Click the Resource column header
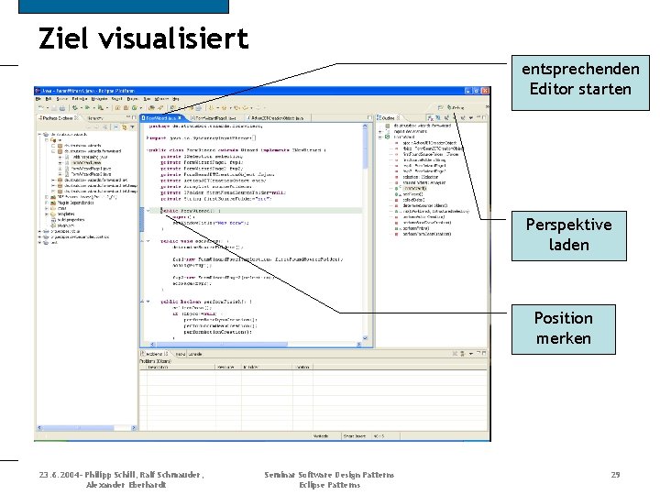Image resolution: width=660 pixels, height=495 pixels. tap(228, 367)
